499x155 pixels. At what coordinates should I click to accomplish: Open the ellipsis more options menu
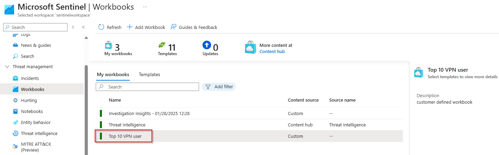(x=145, y=7)
